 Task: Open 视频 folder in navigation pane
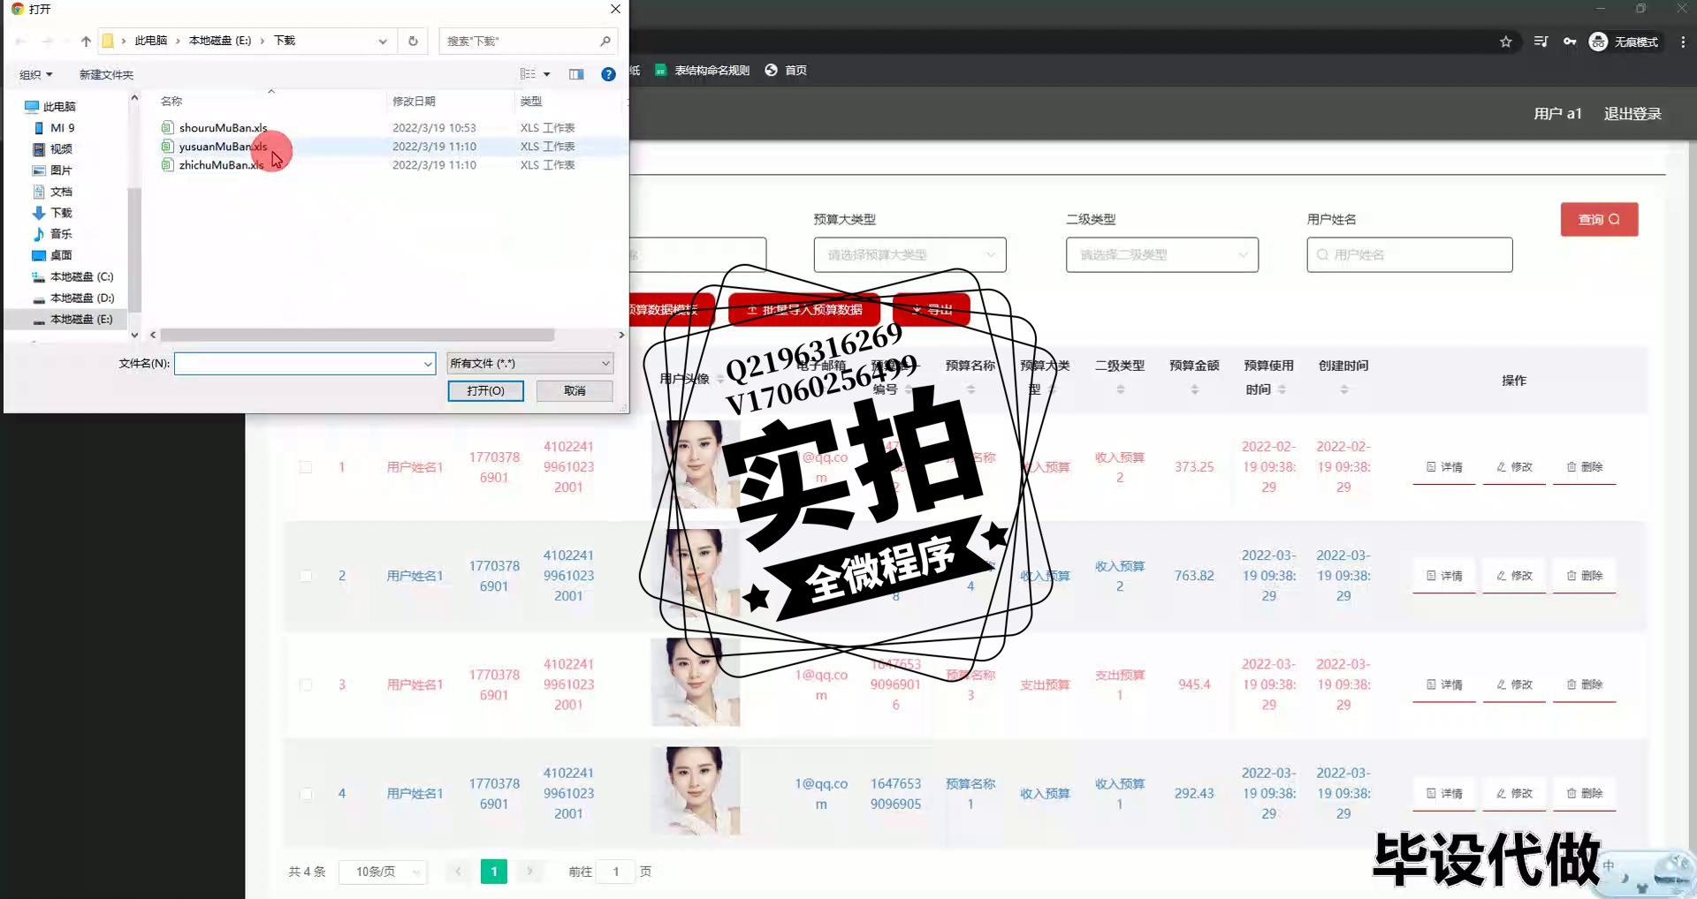point(53,149)
